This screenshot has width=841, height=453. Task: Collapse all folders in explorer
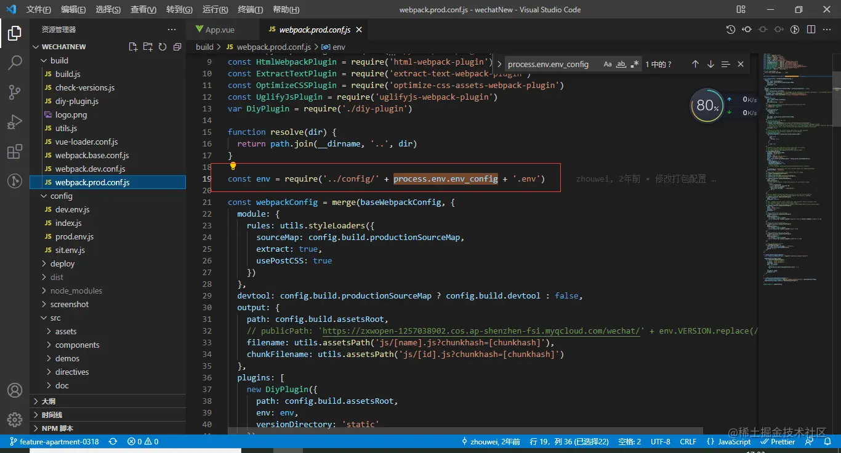coord(177,47)
